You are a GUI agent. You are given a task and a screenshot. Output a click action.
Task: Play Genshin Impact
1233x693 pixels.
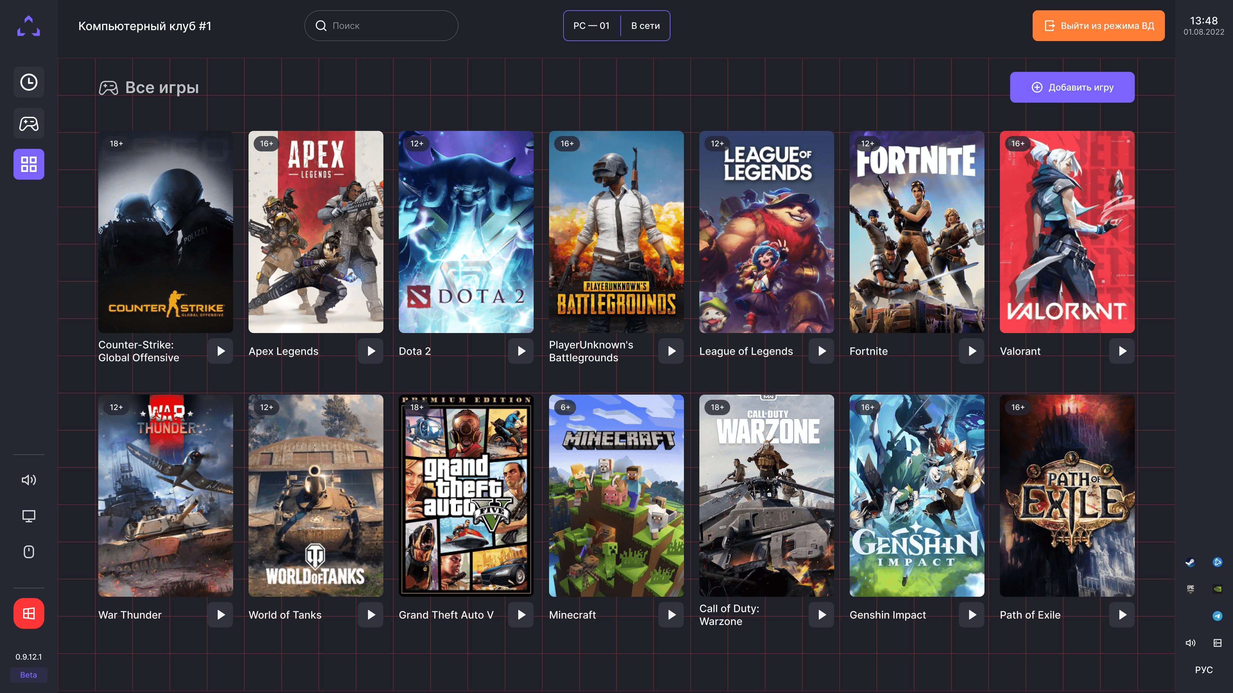pos(972,615)
